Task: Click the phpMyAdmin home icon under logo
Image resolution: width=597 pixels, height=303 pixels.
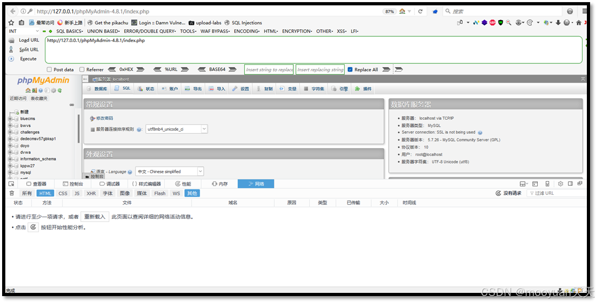Action: 28,91
